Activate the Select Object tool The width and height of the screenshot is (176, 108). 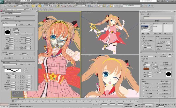24,6
